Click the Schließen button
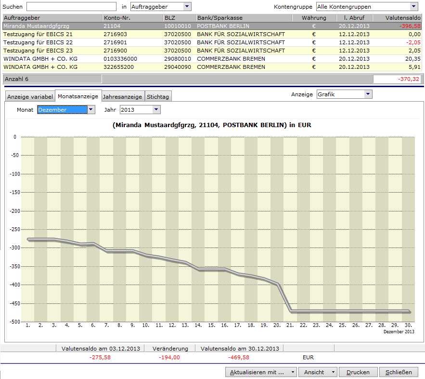 [x=399, y=372]
